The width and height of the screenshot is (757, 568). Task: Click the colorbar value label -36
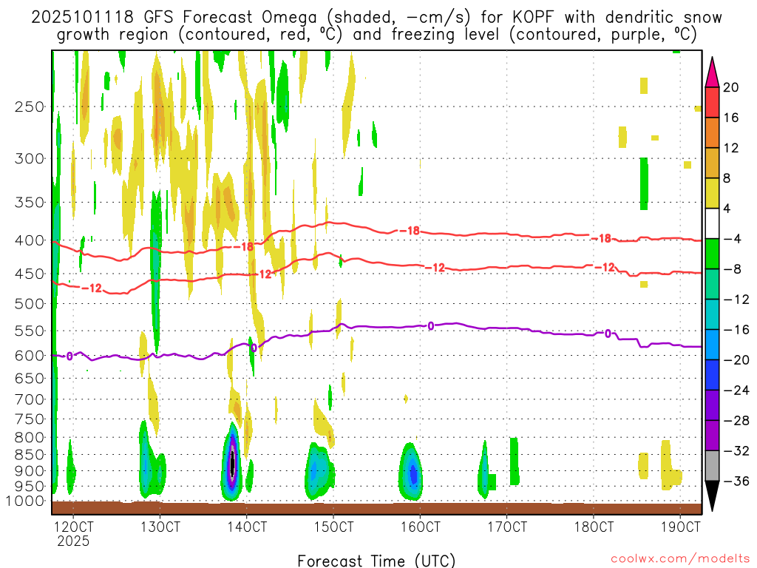click(x=736, y=481)
